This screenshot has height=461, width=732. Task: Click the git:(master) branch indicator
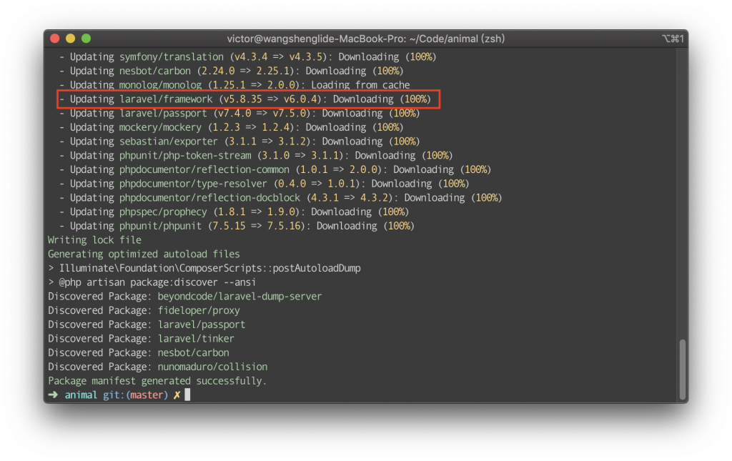[x=135, y=395]
